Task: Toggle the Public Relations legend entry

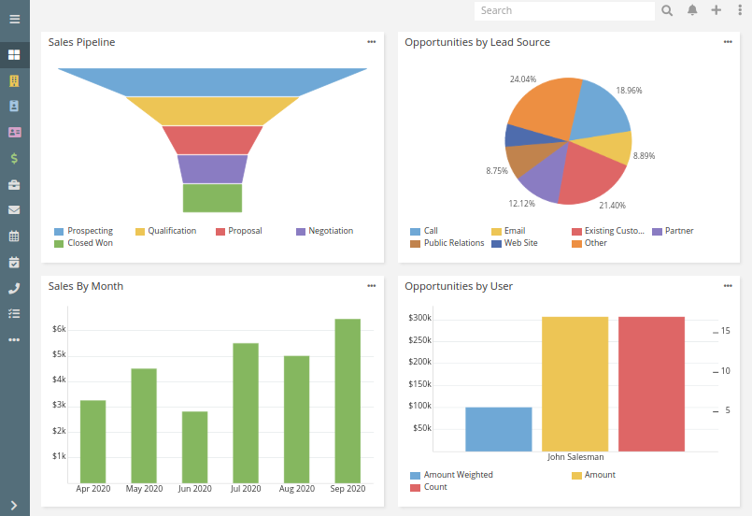Action: pos(447,243)
